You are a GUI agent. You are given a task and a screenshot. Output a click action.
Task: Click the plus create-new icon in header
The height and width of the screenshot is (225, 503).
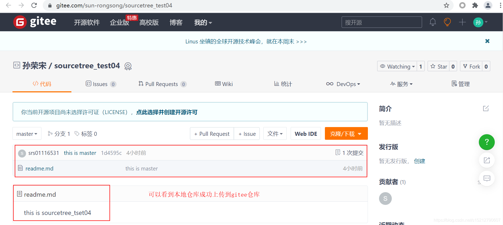pos(462,22)
